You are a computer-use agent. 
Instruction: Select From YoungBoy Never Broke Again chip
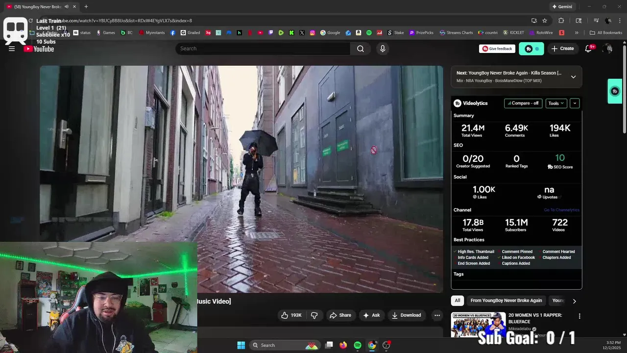(506, 301)
